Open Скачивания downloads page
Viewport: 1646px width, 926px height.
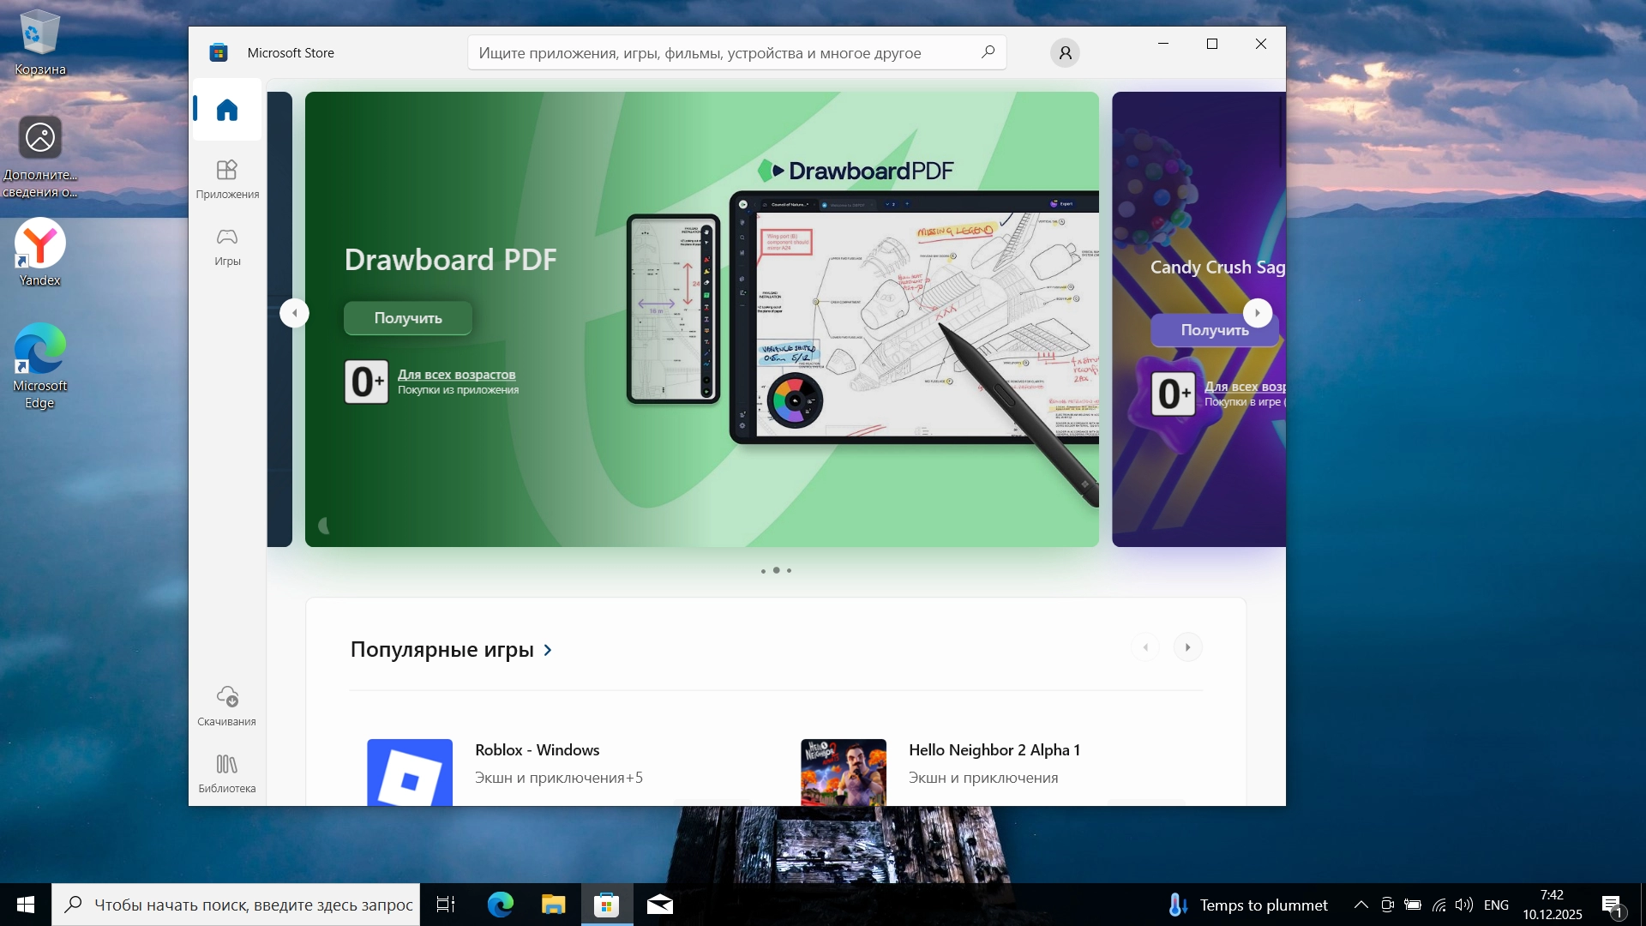tap(227, 706)
